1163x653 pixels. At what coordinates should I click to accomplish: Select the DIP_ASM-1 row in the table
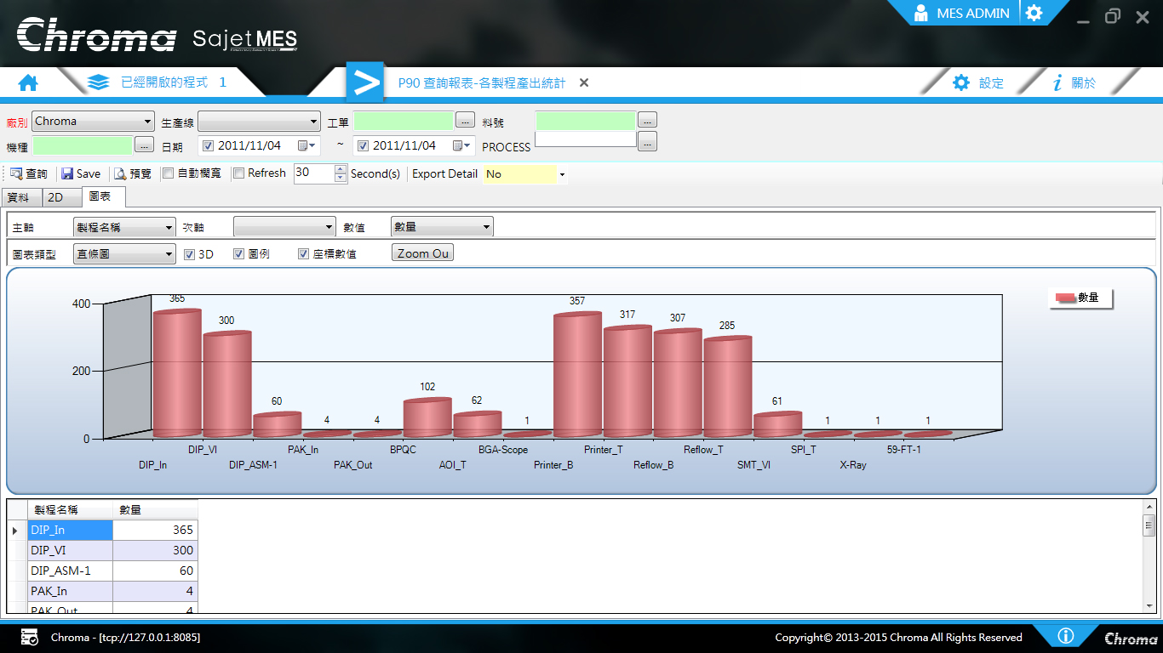click(112, 571)
